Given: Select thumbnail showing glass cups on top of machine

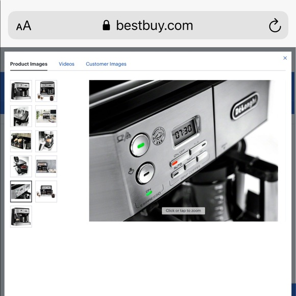Looking at the screenshot, I should coord(21,116).
